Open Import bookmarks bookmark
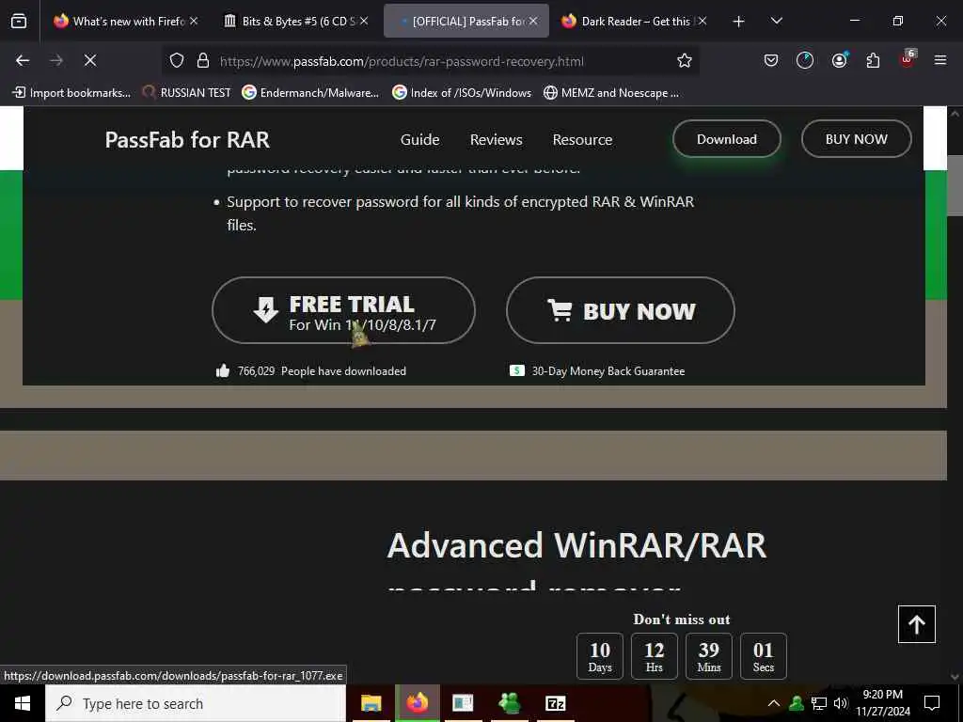The image size is (963, 722). 71,93
